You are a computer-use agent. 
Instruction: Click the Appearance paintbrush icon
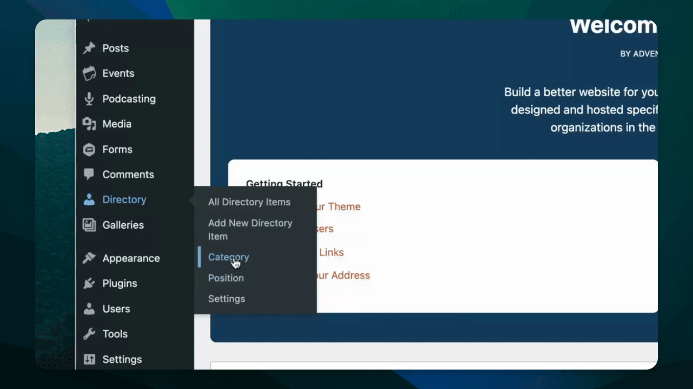[89, 258]
